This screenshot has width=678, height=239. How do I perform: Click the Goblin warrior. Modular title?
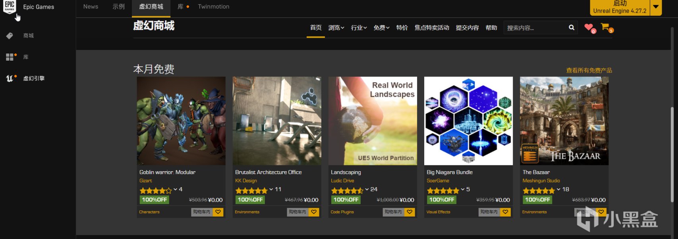(167, 172)
